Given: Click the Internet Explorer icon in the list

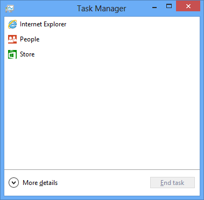Looking at the screenshot, I should coord(12,24).
